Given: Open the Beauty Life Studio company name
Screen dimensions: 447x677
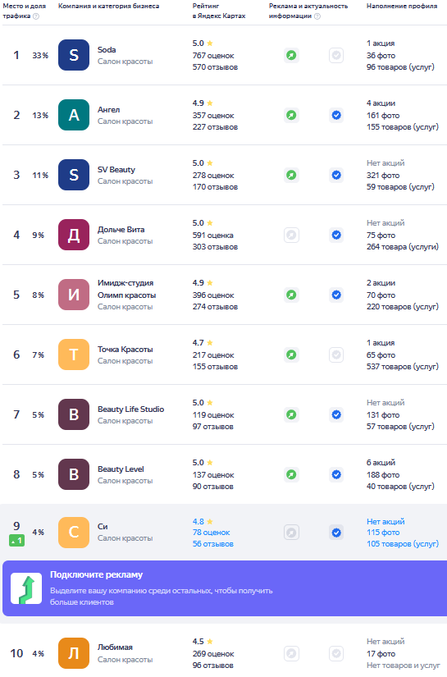Looking at the screenshot, I should point(130,409).
